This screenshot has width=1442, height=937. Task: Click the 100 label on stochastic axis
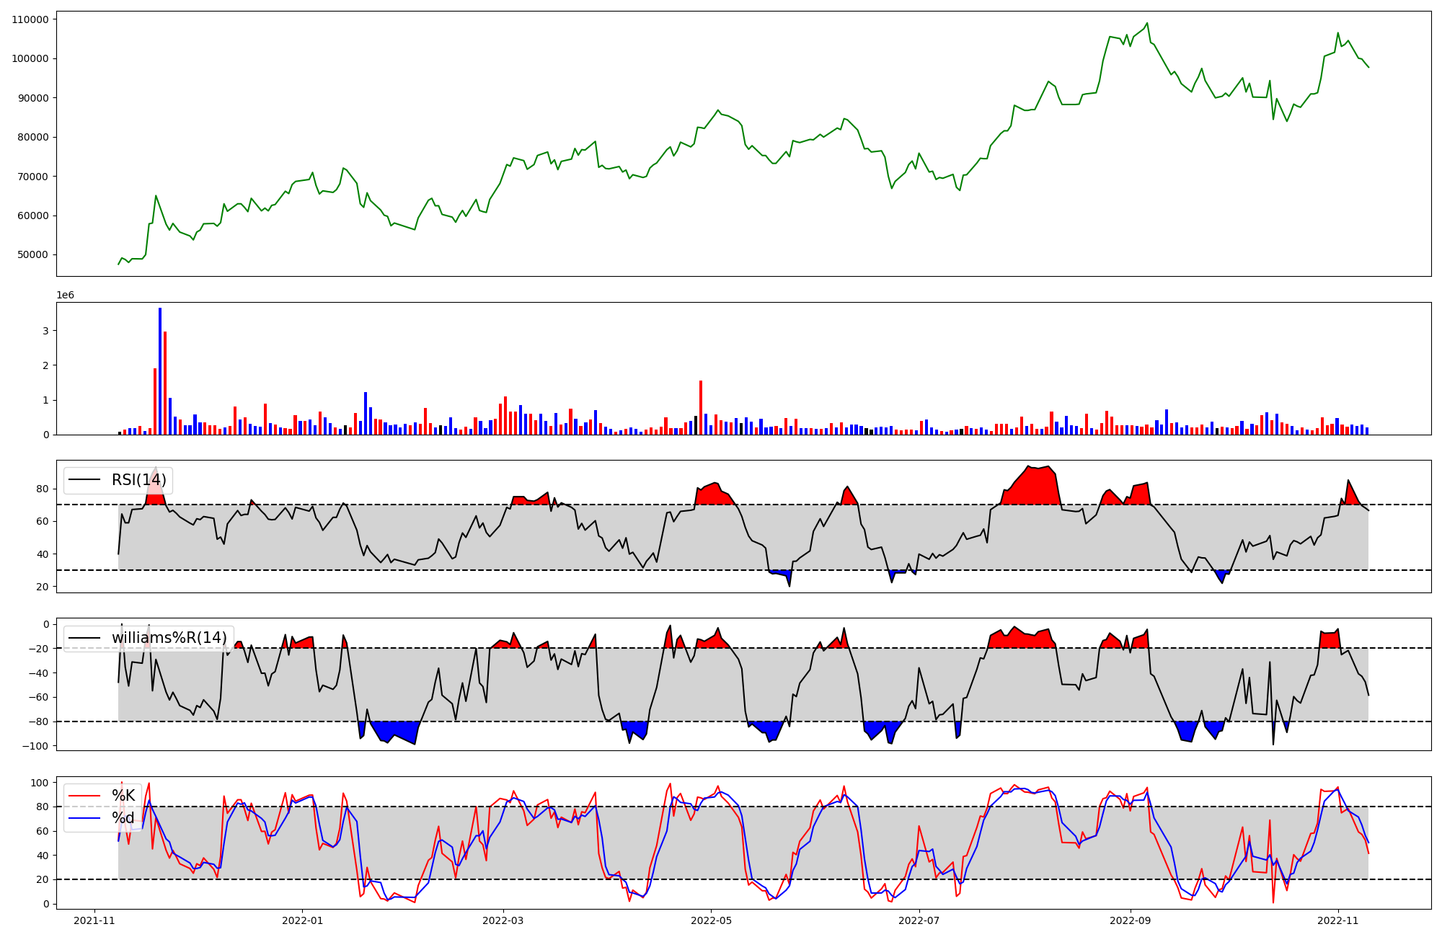pos(40,783)
